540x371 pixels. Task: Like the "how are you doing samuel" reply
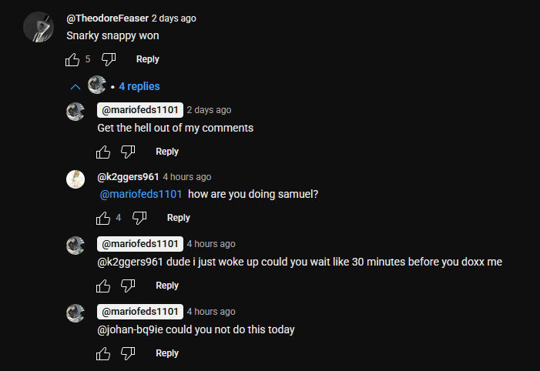click(x=103, y=218)
